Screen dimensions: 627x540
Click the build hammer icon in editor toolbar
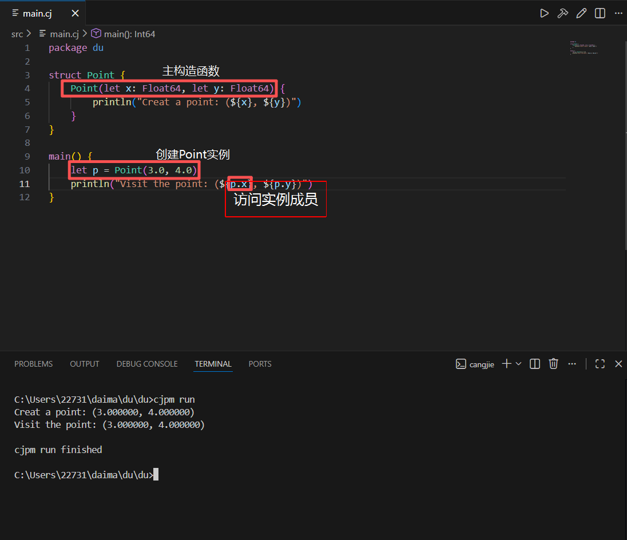point(562,13)
